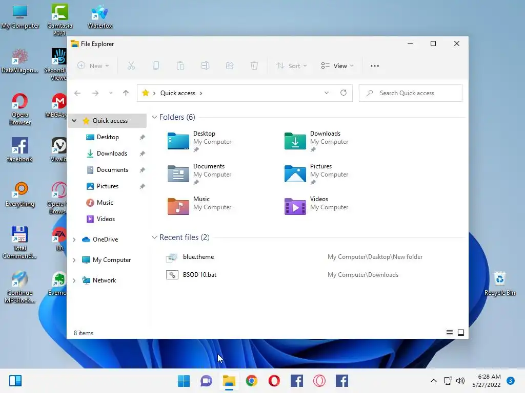Click the volume icon in system tray
The width and height of the screenshot is (525, 393).
point(460,381)
